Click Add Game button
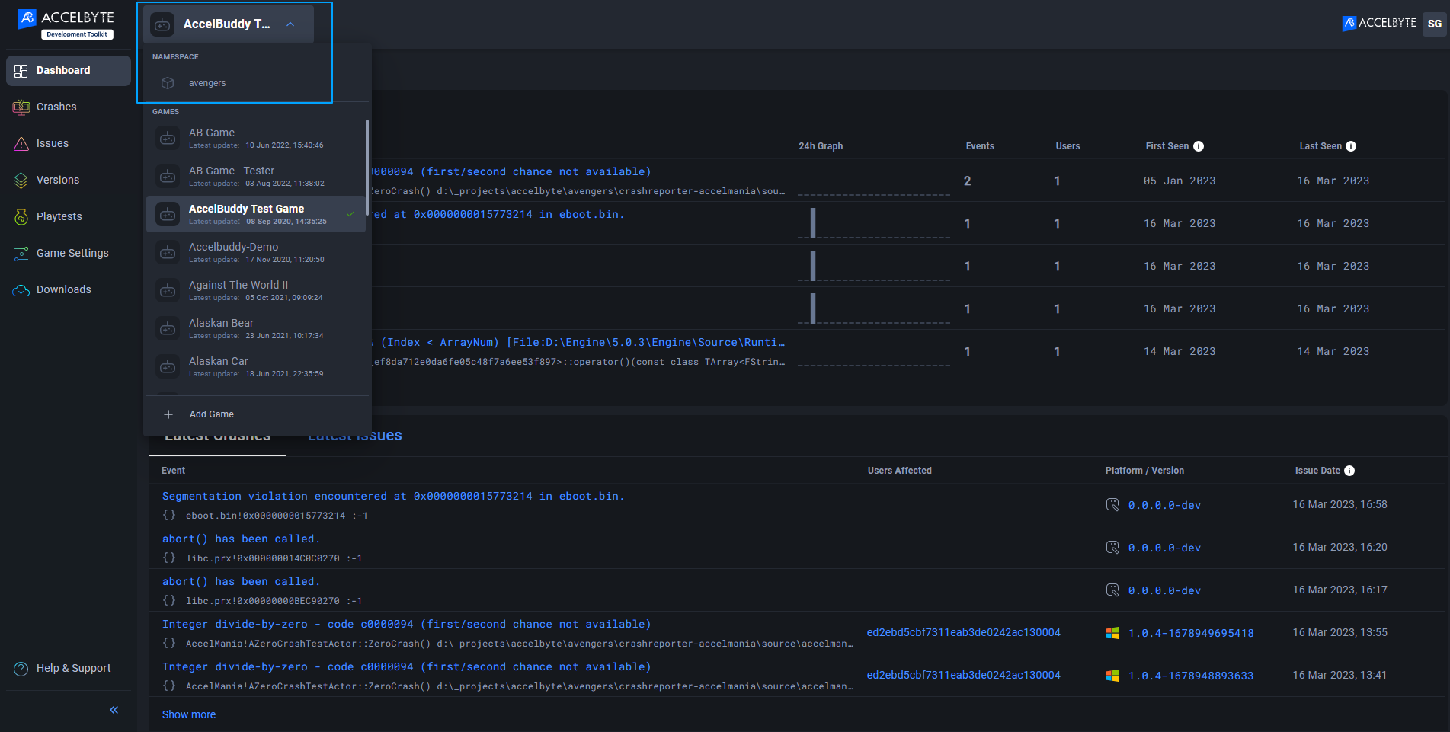1450x732 pixels. pos(258,414)
